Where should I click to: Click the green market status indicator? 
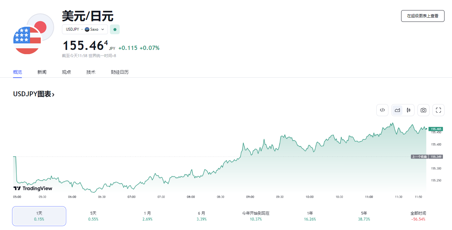115,29
